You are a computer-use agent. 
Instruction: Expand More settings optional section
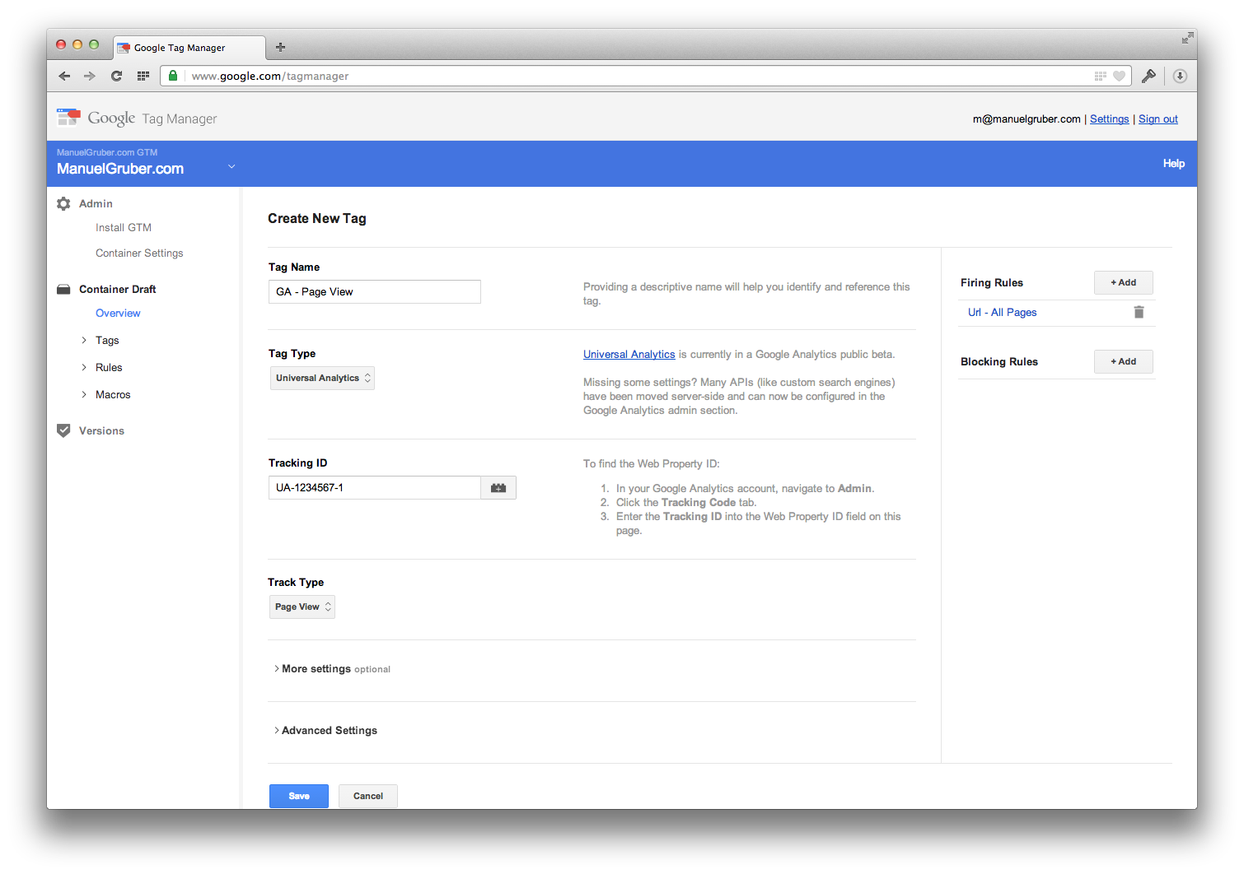click(x=332, y=669)
